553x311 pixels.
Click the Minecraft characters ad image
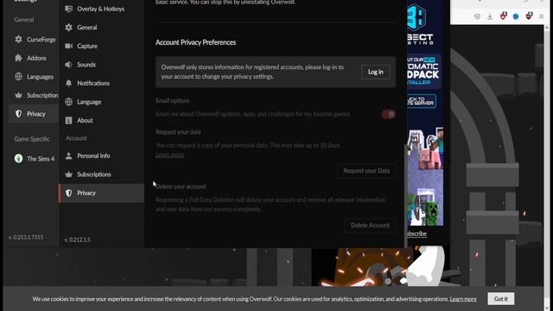pos(425,176)
